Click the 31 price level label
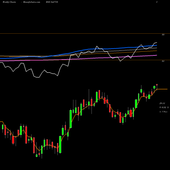 click(163, 61)
